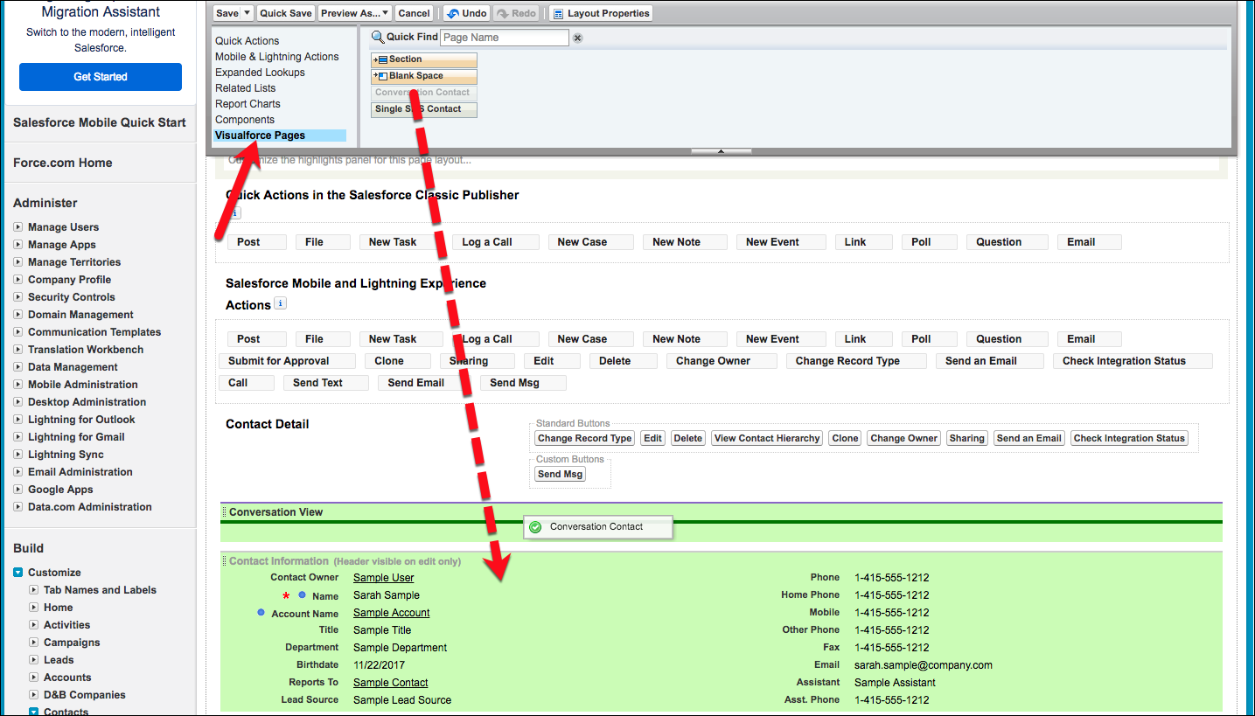The height and width of the screenshot is (716, 1255).
Task: Expand the Security Controls node
Action: point(17,297)
